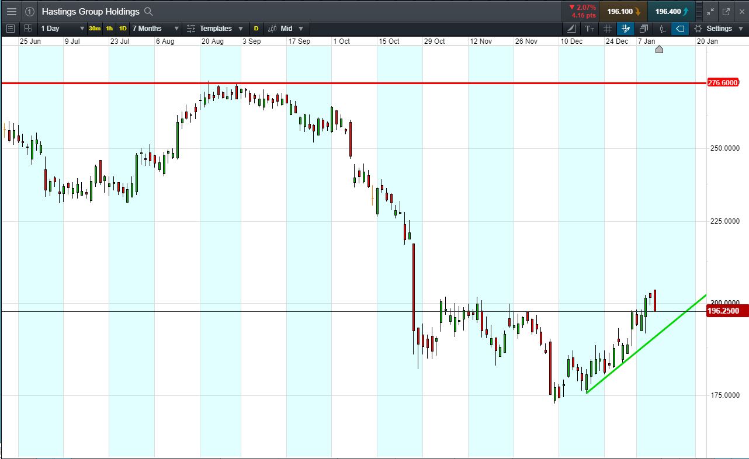Viewport: 749px width, 459px height.
Task: Toggle the grid-with-pen drawing mode icon
Action: (x=626, y=28)
